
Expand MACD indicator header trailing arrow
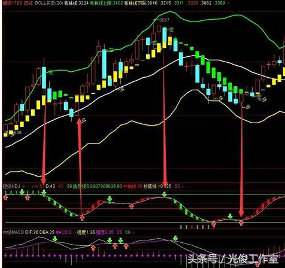point(134,232)
